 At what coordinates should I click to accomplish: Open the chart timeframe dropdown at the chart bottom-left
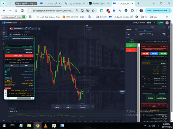point(12,108)
